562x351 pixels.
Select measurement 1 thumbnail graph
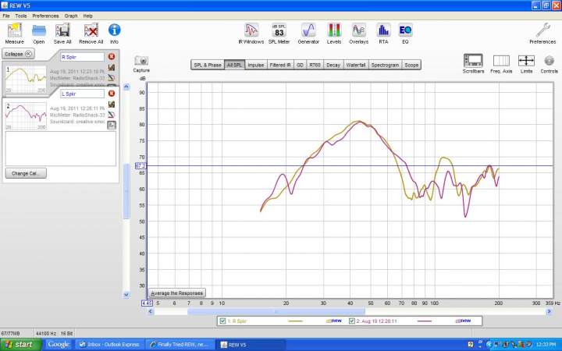tap(26, 79)
